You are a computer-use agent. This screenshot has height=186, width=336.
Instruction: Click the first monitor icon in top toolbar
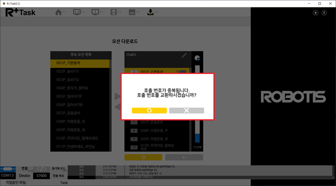77,12
